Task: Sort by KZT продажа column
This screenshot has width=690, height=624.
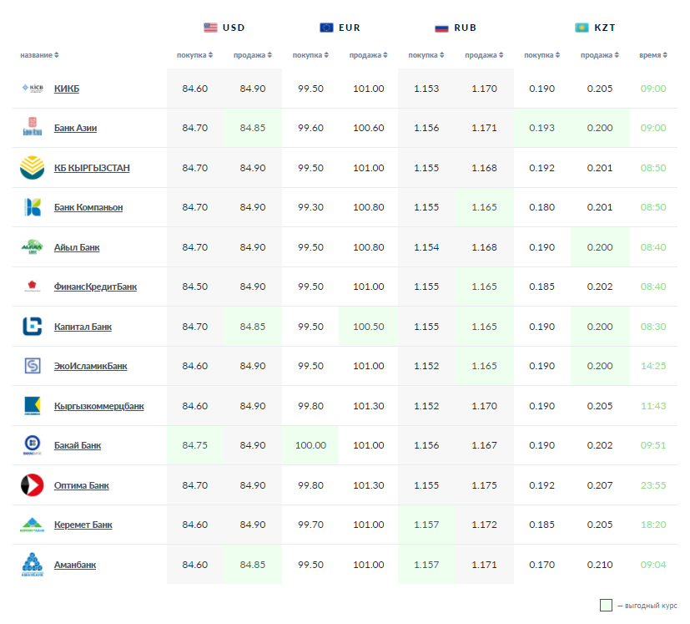Action: (x=599, y=56)
